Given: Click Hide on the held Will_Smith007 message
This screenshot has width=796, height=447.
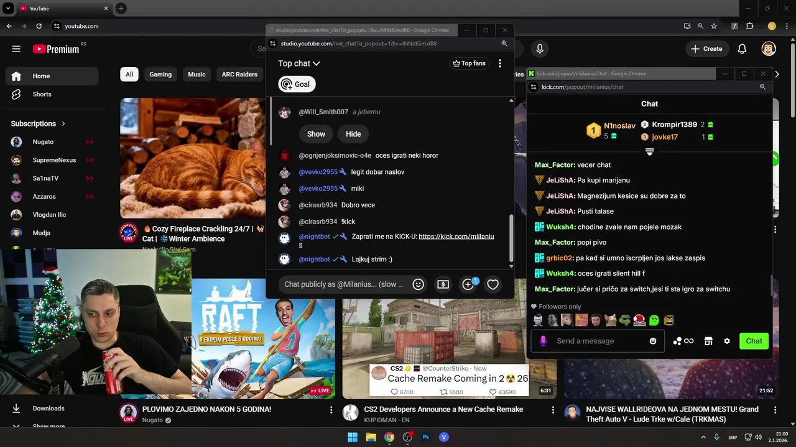Looking at the screenshot, I should click(353, 134).
